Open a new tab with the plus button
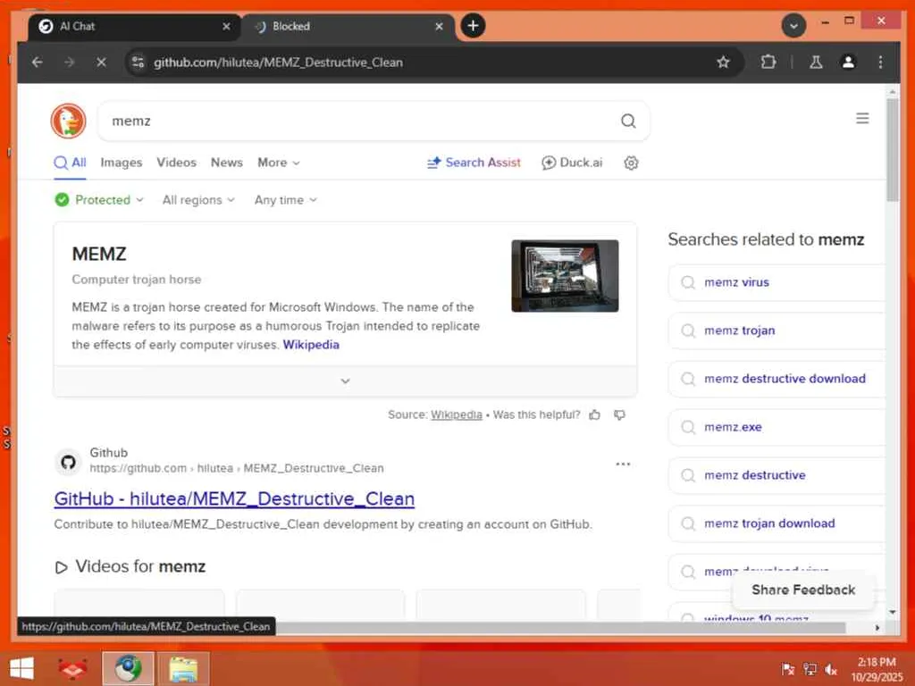Screen dimensions: 915x686 pyautogui.click(x=473, y=26)
